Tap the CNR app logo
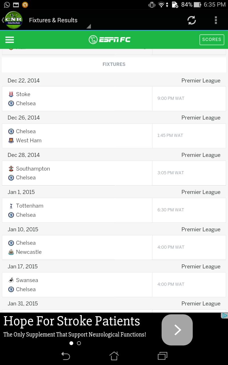This screenshot has height=365, width=228. click(13, 20)
